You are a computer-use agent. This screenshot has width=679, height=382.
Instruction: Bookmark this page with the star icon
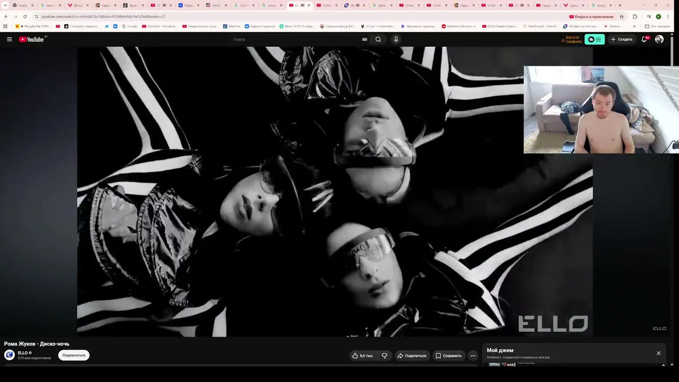point(622,16)
